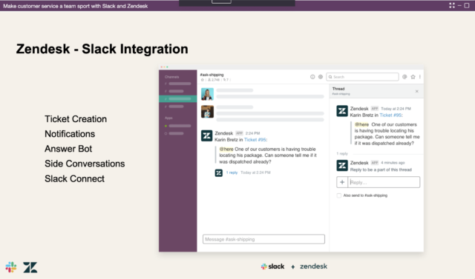Focus the Message #ask-shipping input box
This screenshot has height=279, width=475.
[x=263, y=239]
